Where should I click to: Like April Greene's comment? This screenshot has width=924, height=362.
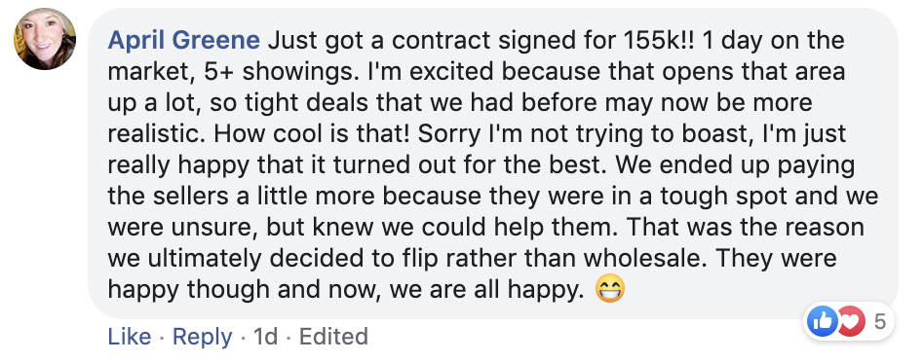click(x=129, y=337)
